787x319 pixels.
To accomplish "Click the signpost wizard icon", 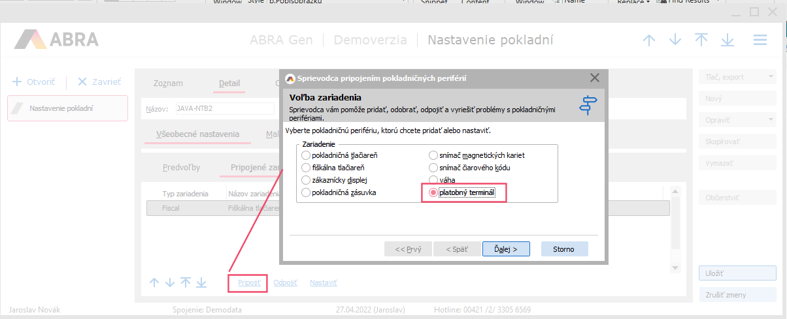I will point(589,105).
